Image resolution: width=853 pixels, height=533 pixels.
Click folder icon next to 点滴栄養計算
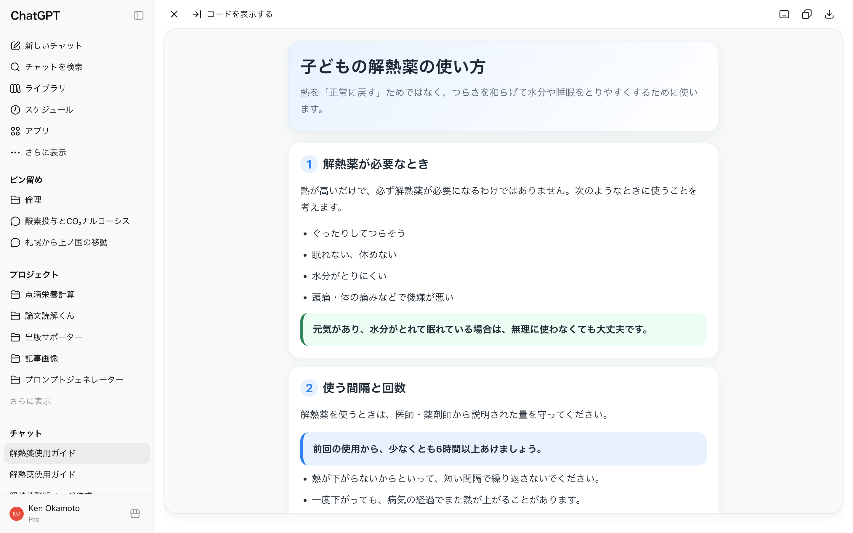coord(15,295)
